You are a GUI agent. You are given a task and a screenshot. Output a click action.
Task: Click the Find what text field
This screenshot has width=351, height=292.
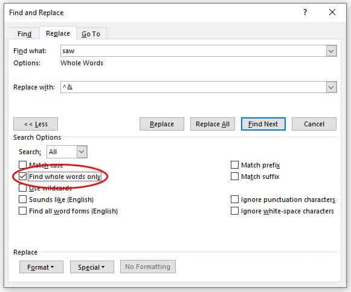(x=193, y=51)
